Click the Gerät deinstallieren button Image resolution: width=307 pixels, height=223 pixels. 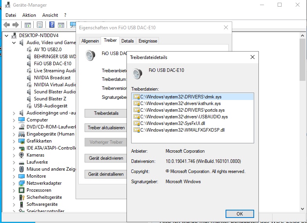(x=106, y=174)
